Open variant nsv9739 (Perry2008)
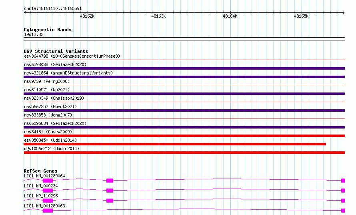Viewport: 356px width, 215px height. click(x=47, y=81)
